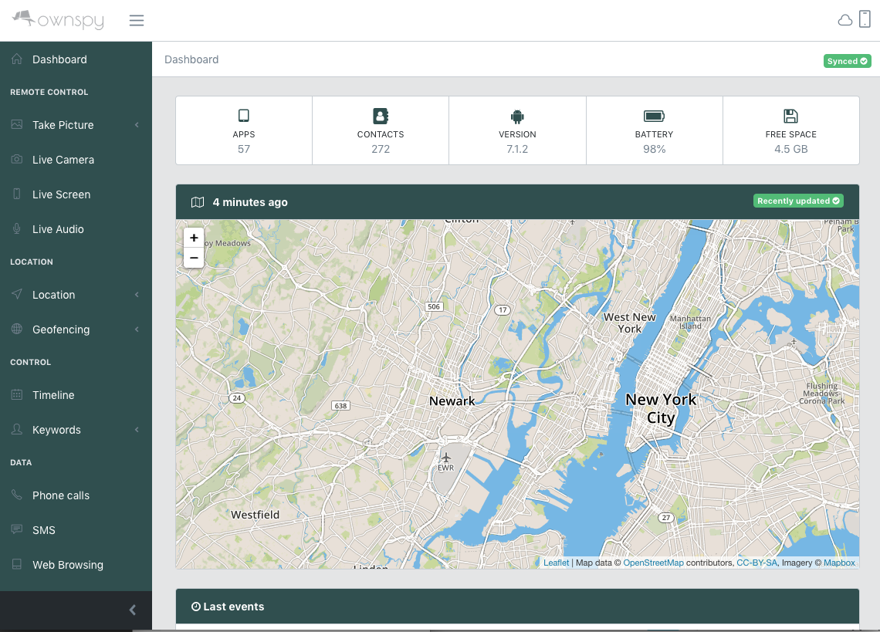Click the Version value 7.1.2

tap(517, 149)
